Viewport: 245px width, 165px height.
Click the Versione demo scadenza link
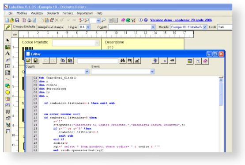(x=181, y=20)
